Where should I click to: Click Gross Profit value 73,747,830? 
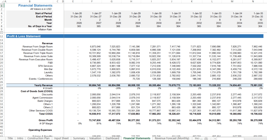(95, 120)
